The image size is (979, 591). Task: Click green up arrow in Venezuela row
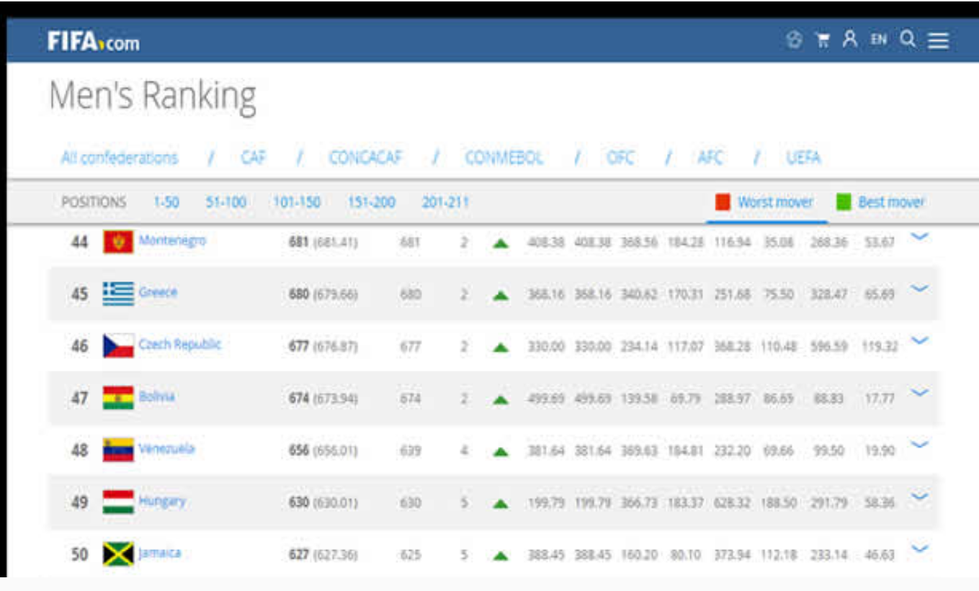tap(501, 451)
